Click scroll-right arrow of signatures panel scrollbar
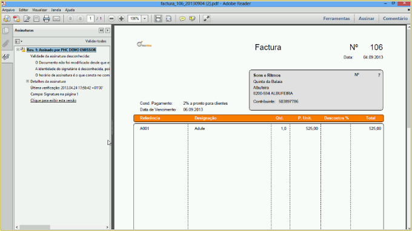The width and height of the screenshot is (412, 231). [x=107, y=227]
